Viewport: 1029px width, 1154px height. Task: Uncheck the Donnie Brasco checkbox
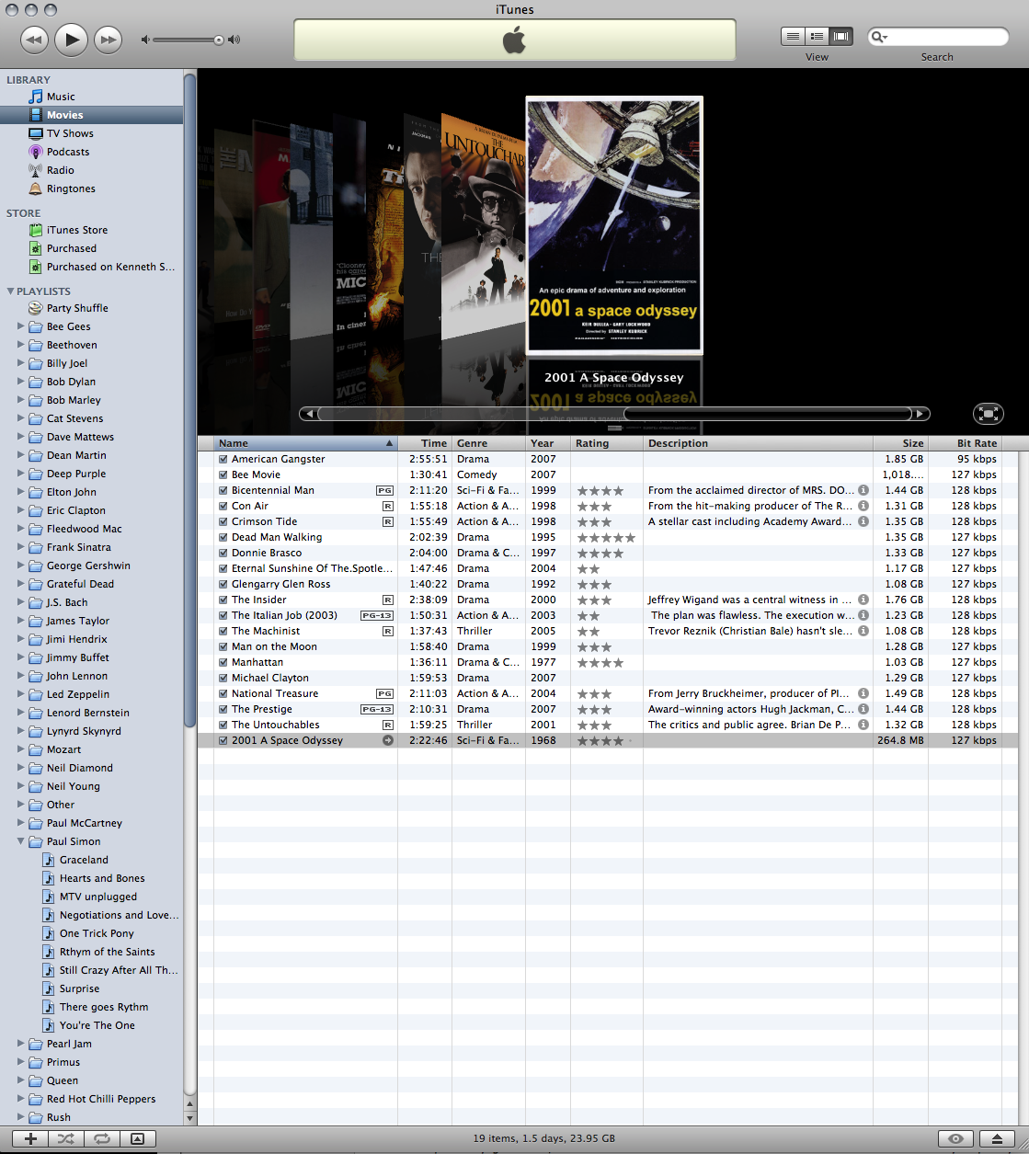pyautogui.click(x=223, y=553)
